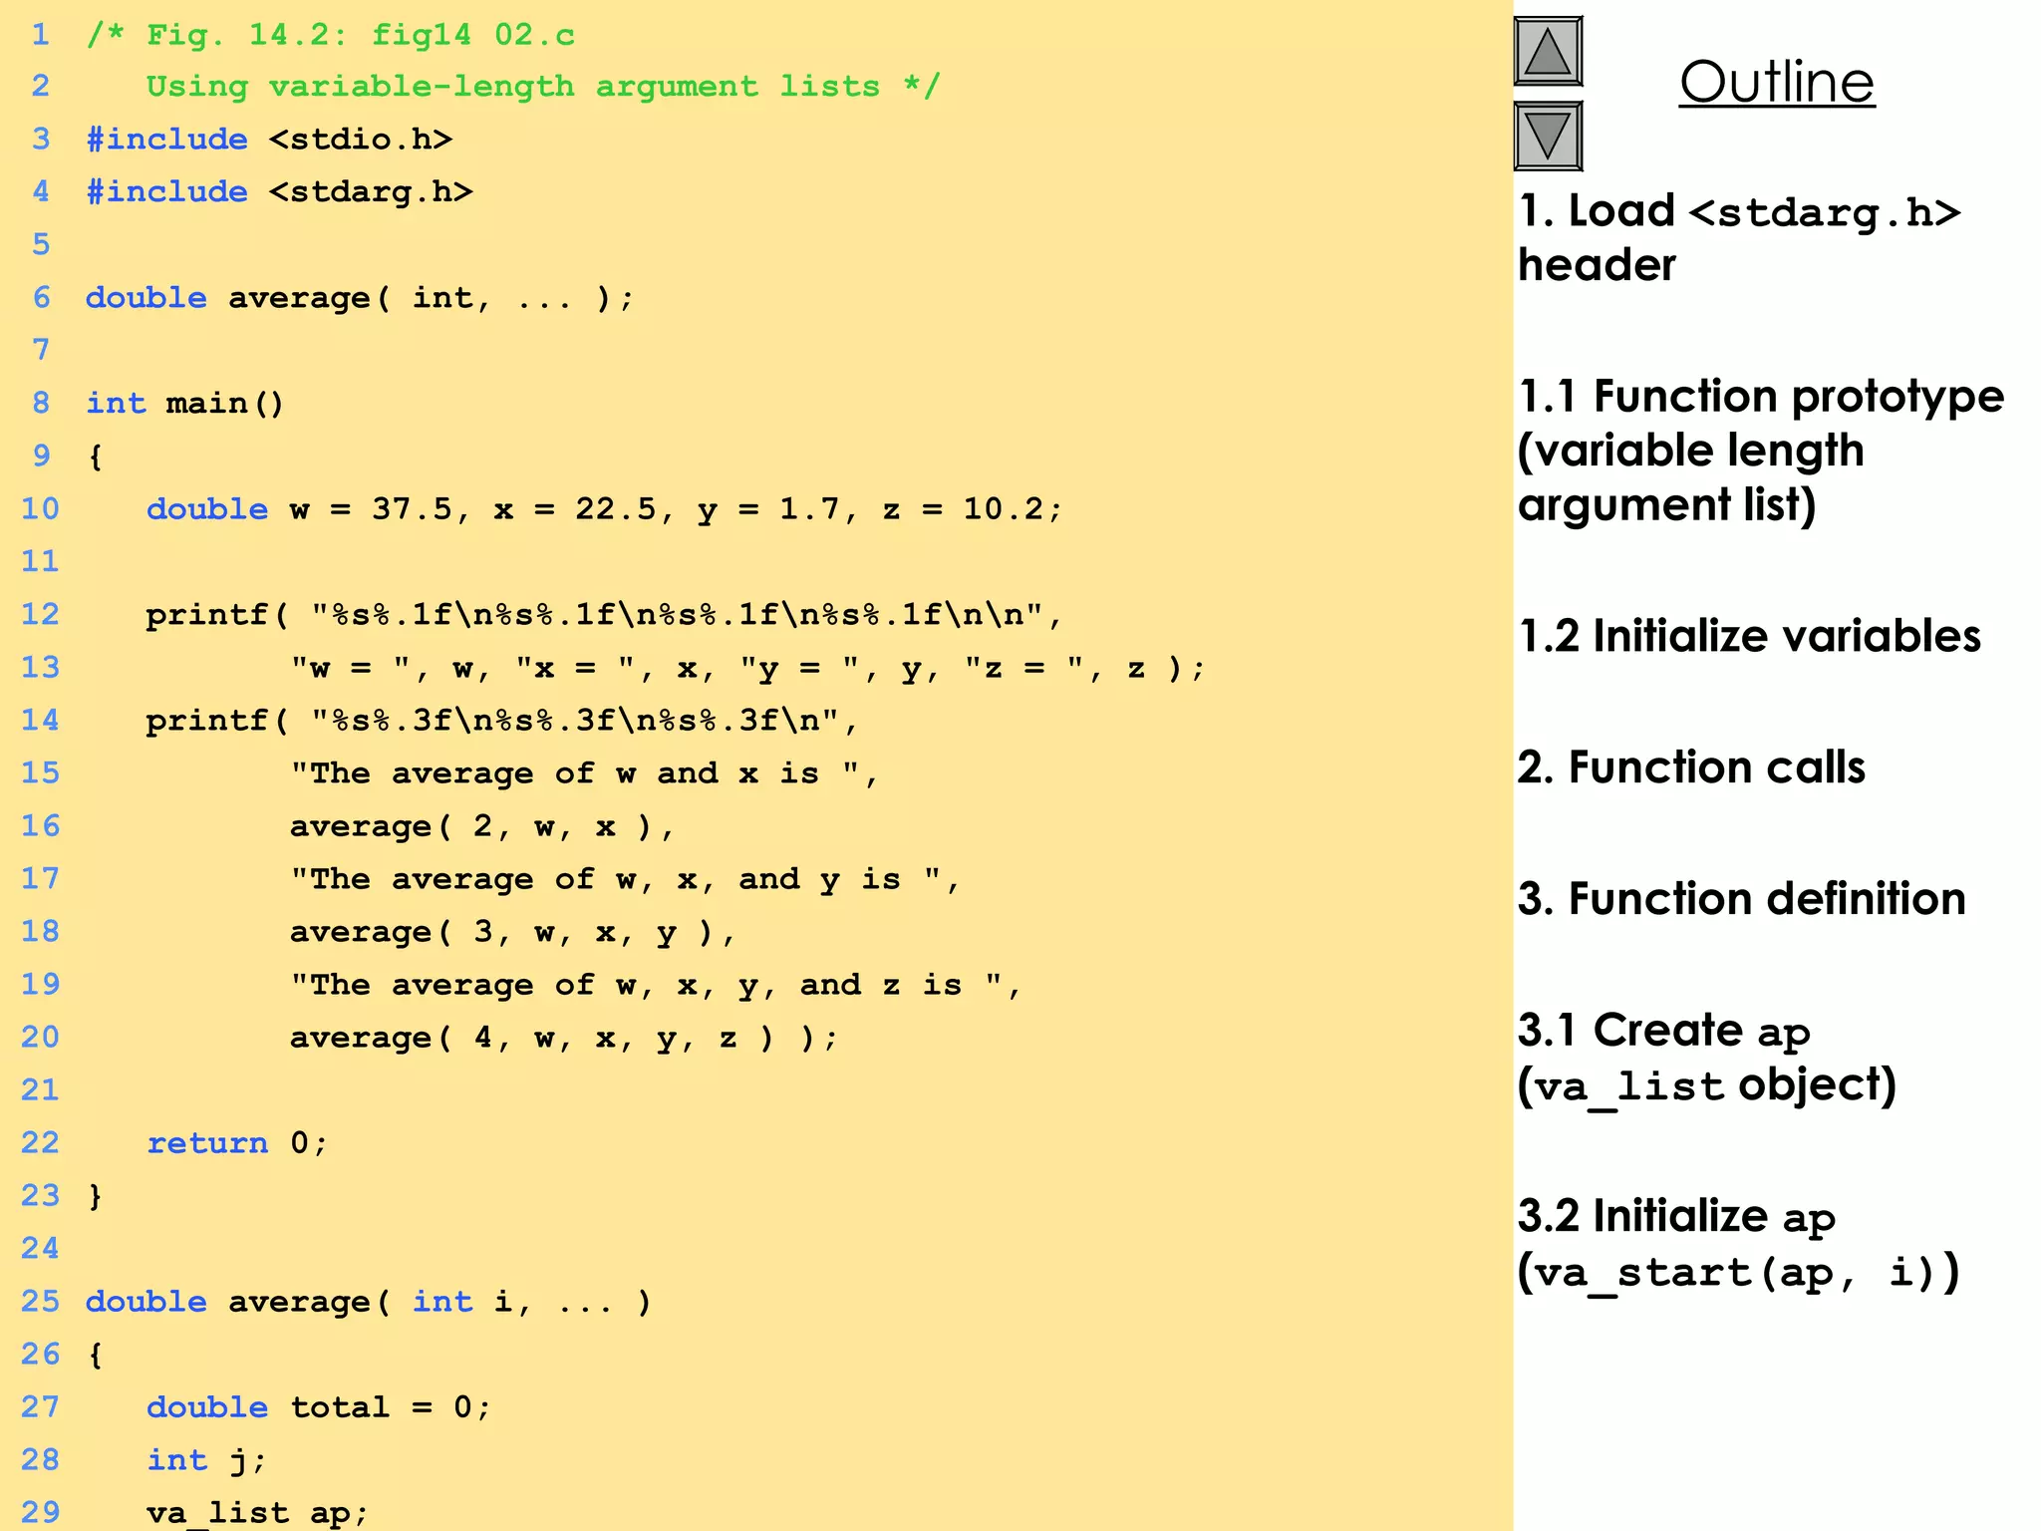Click line number 25
This screenshot has height=1531, width=2041.
tap(41, 1302)
